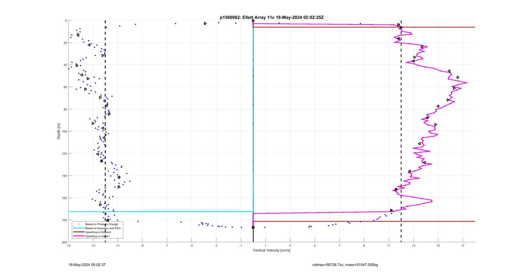Click the 'Depth [m]' y-axis label
This screenshot has height=272, width=525.
[59, 131]
